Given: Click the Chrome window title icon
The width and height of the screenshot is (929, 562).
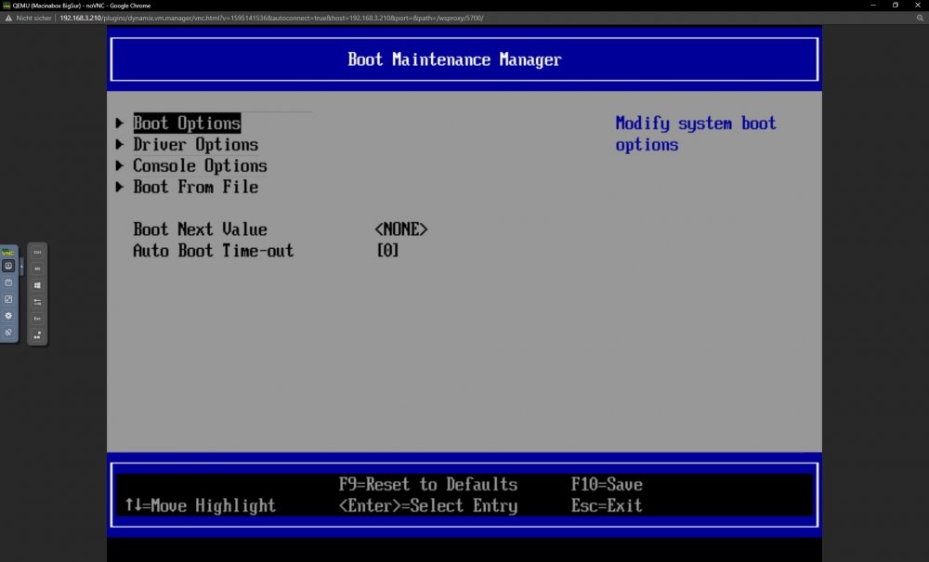Looking at the screenshot, I should click(7, 6).
